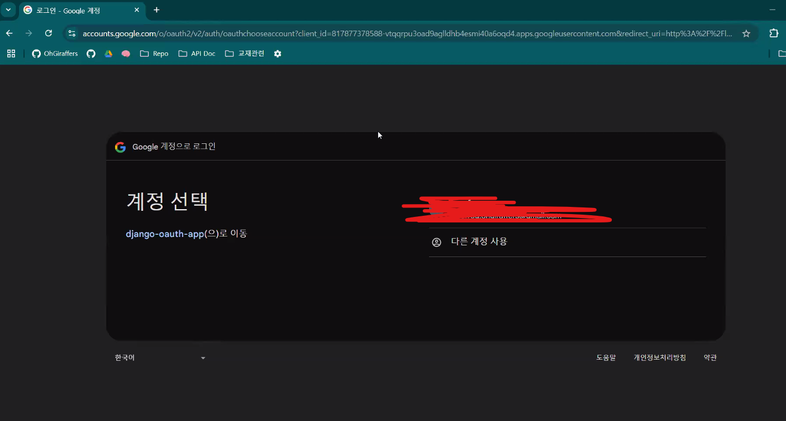
Task: Open the Extensions puzzle icon
Action: 773,33
